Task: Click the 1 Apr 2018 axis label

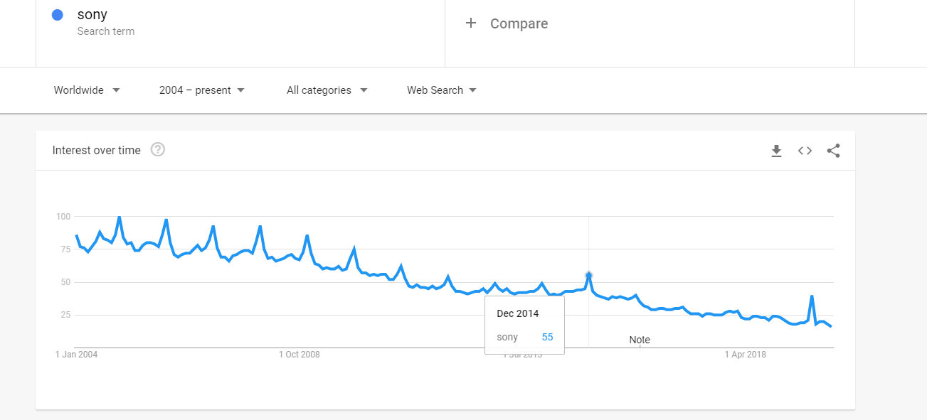Action: (745, 355)
